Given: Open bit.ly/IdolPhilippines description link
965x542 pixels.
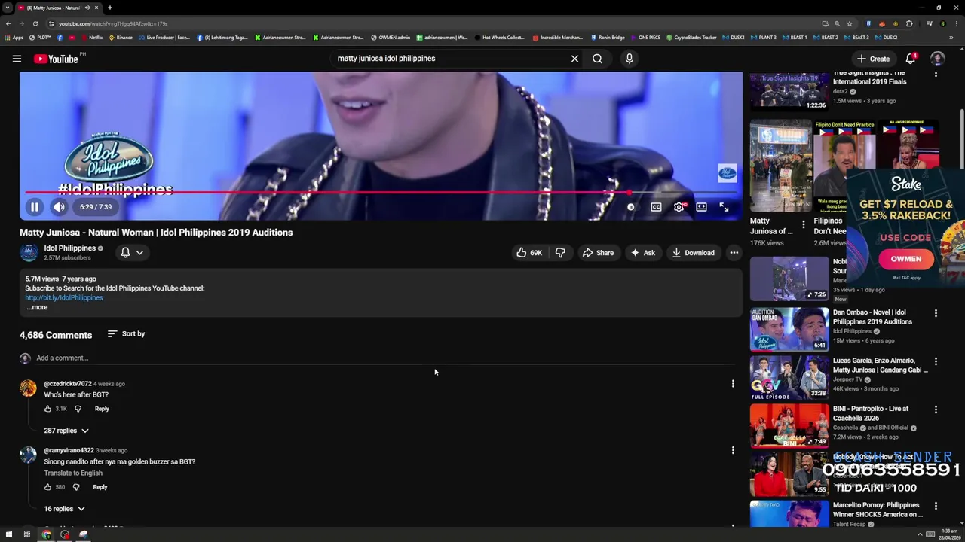Looking at the screenshot, I should click(x=64, y=297).
